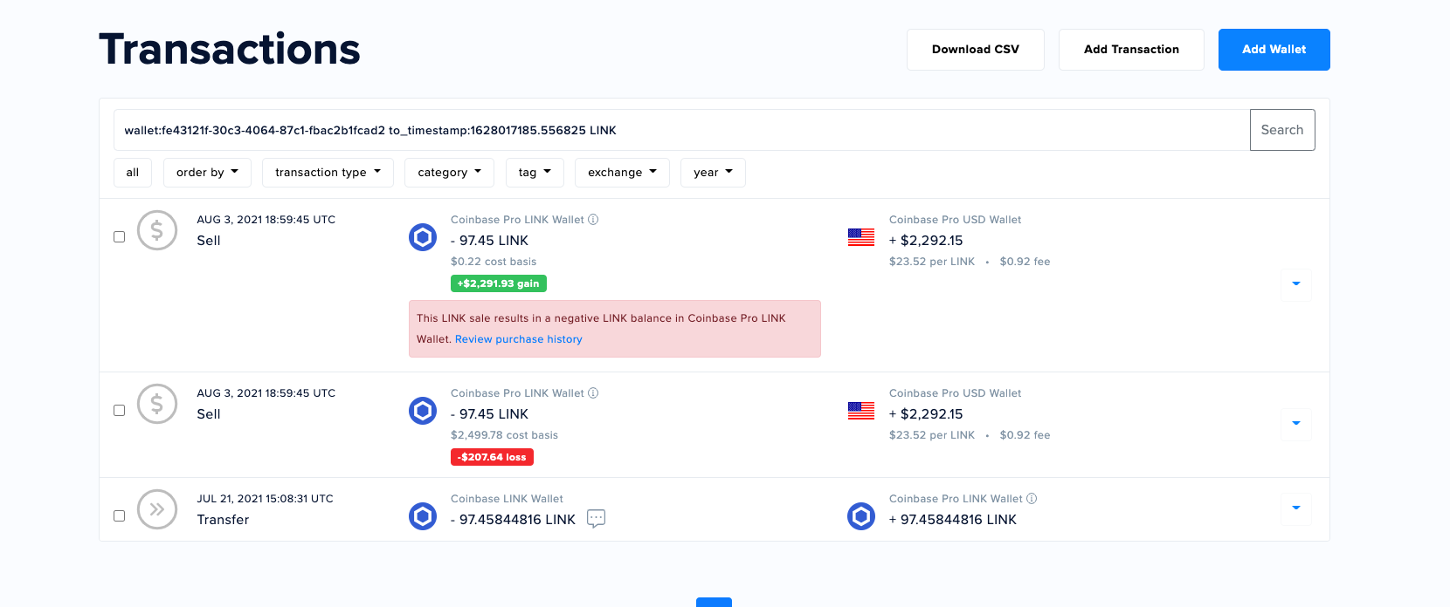The image size is (1450, 607).
Task: Click the + $2,292.15 amount in the loss row
Action: click(x=926, y=414)
